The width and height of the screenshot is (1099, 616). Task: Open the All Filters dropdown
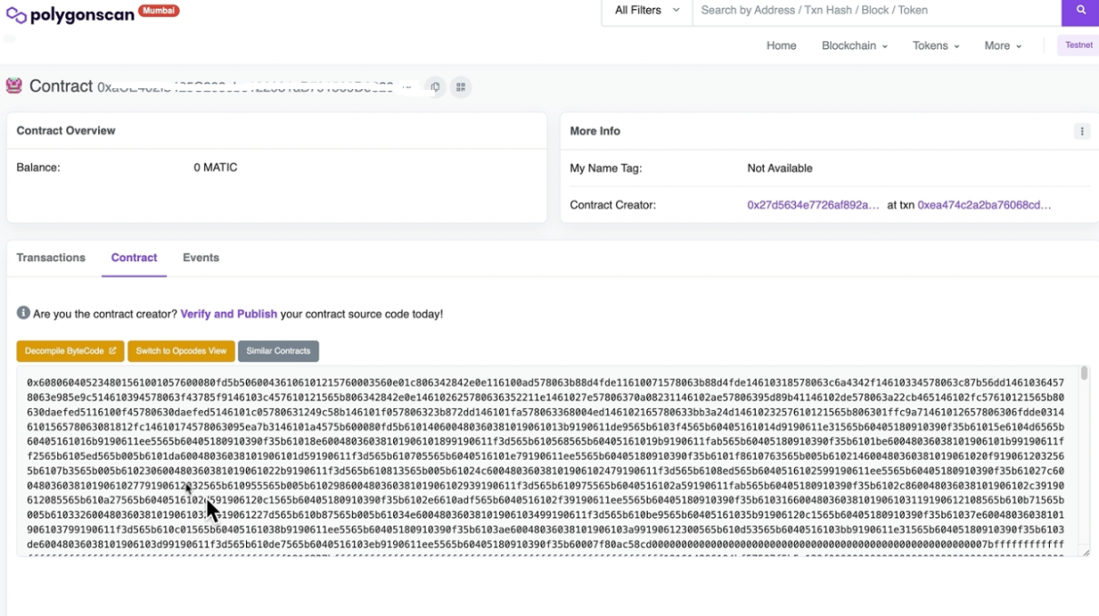coord(646,11)
